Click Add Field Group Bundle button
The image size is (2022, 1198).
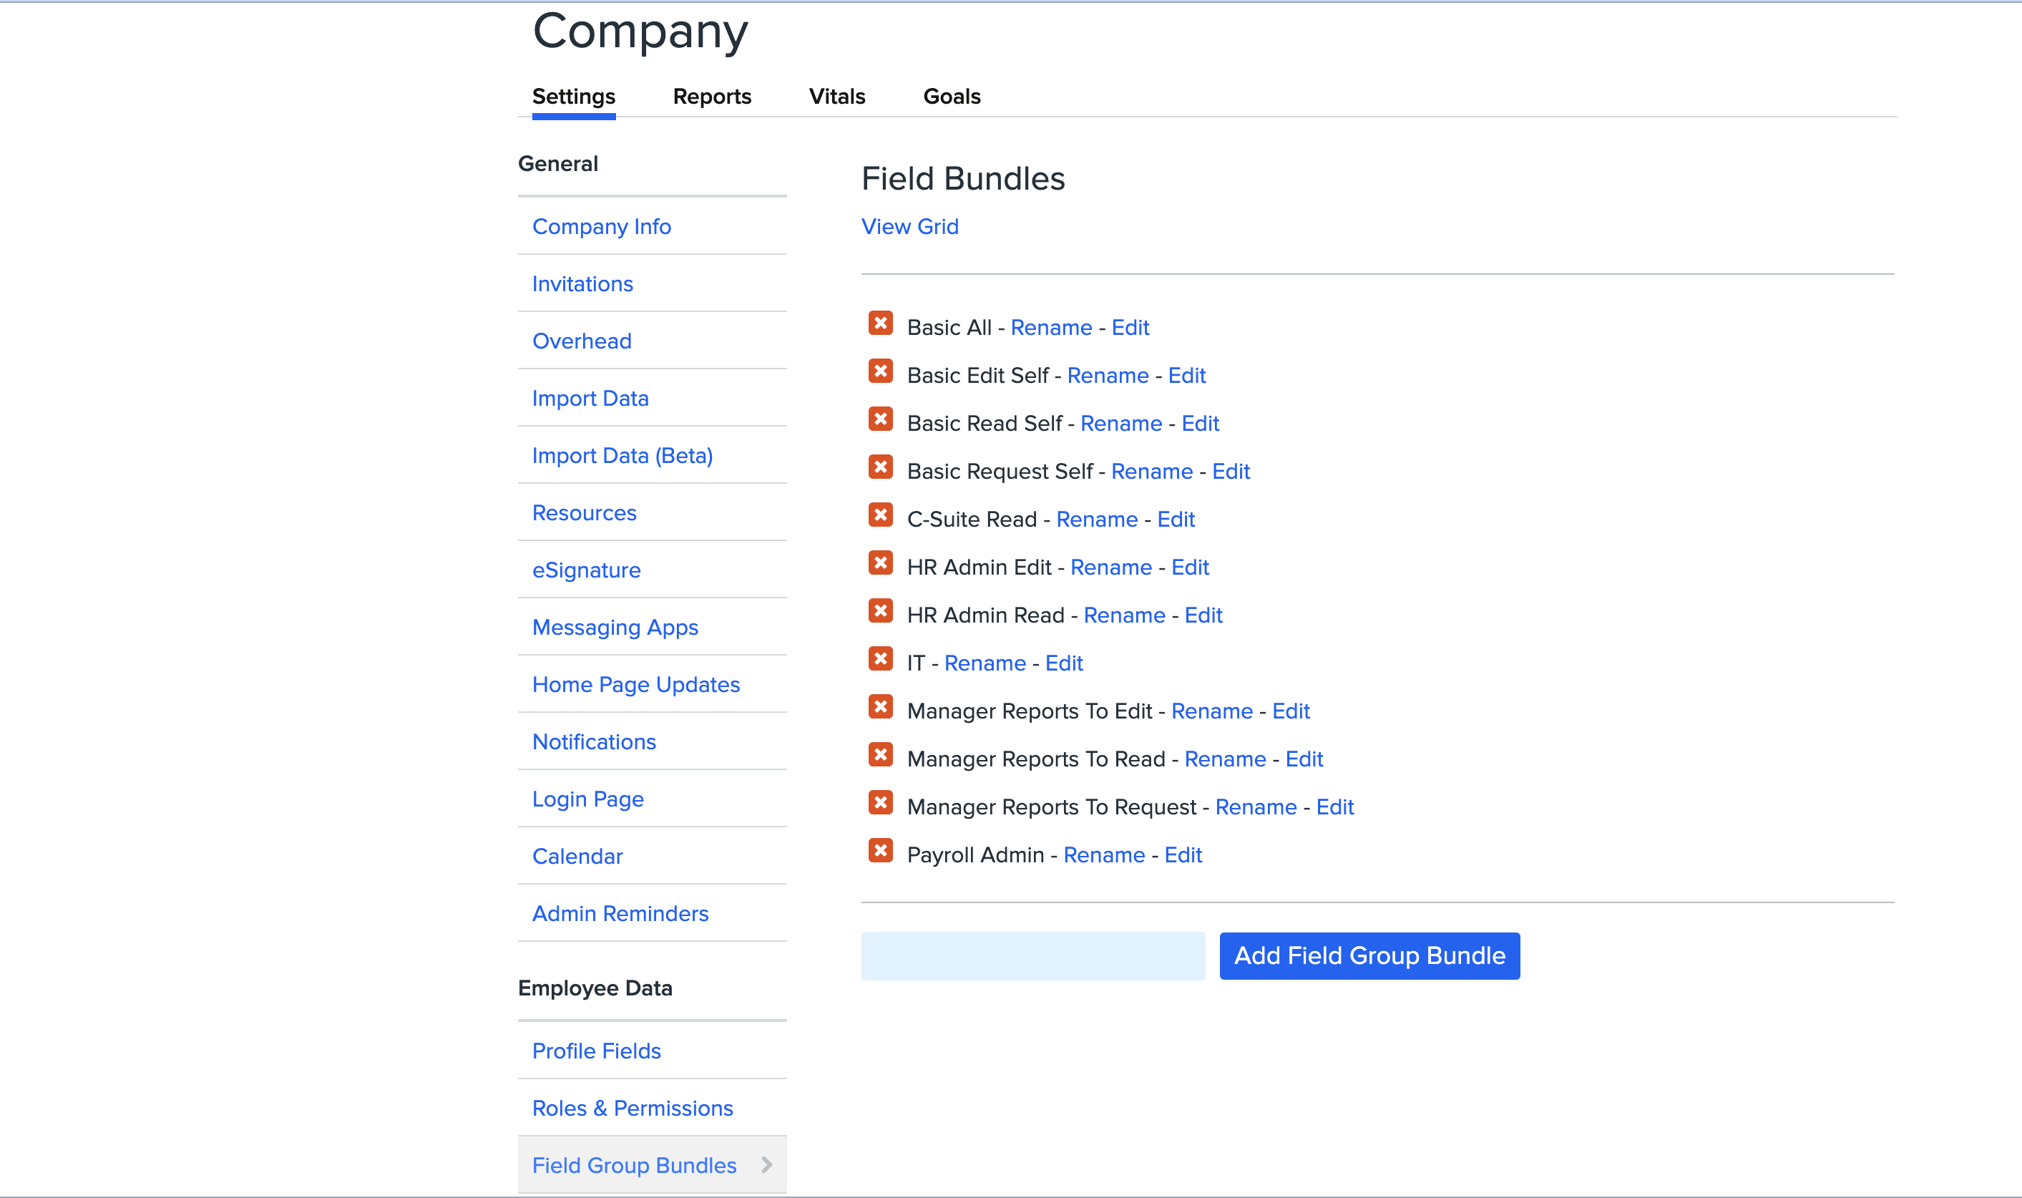pos(1369,956)
